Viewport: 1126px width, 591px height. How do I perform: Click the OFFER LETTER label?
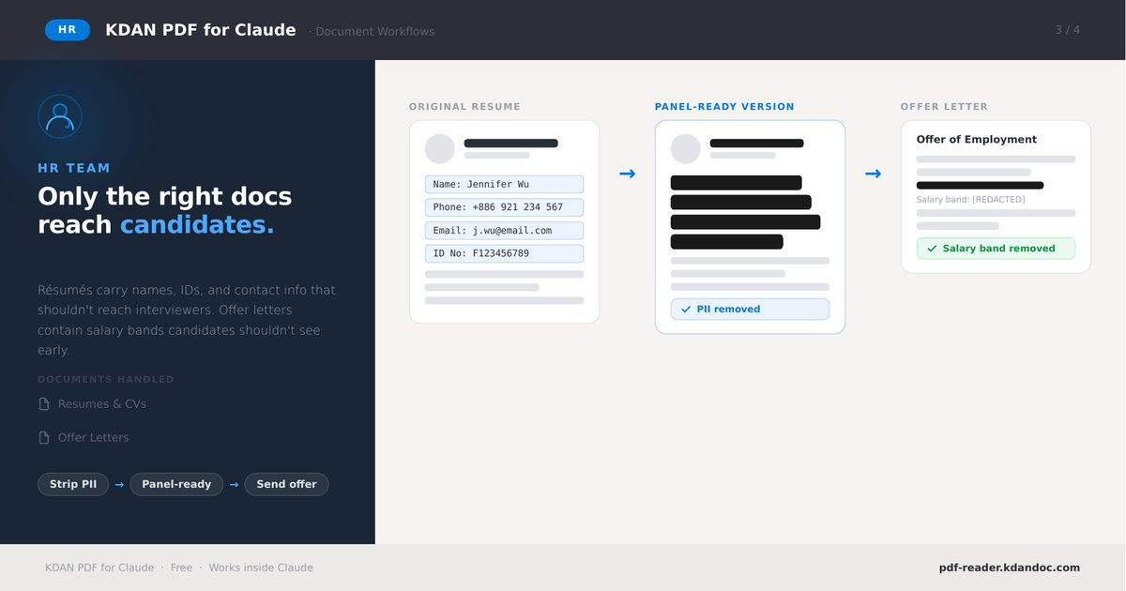pos(944,107)
